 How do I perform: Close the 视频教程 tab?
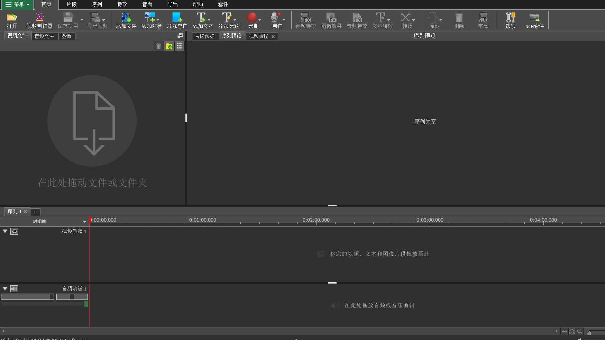(x=273, y=36)
